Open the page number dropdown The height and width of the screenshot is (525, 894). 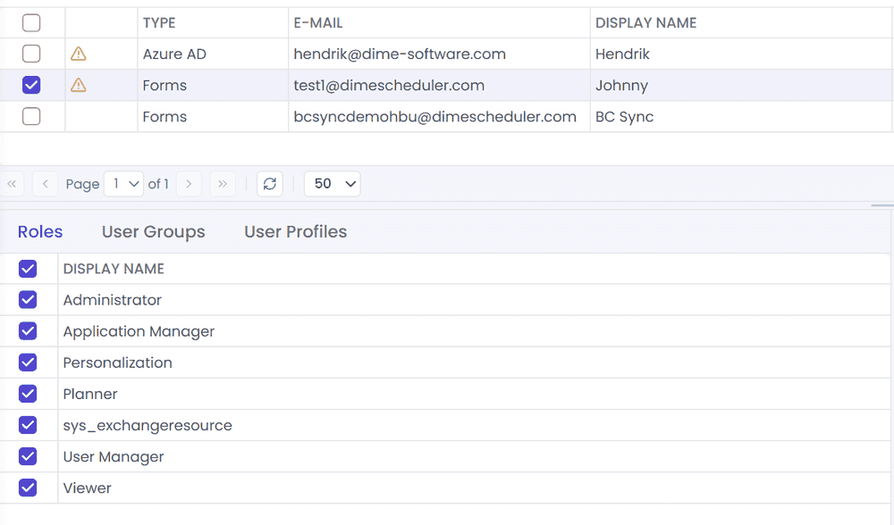(123, 184)
